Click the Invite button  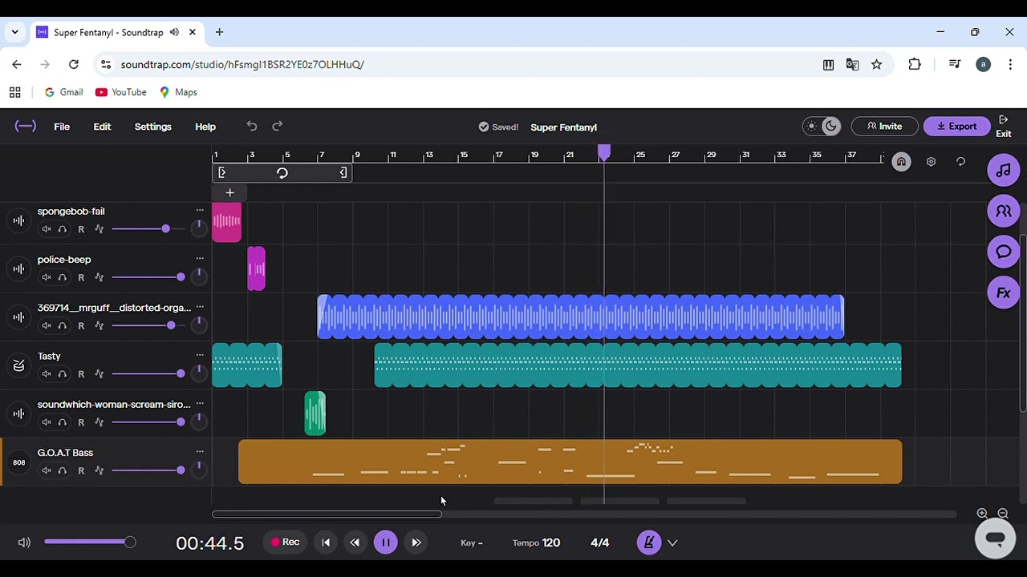tap(883, 127)
